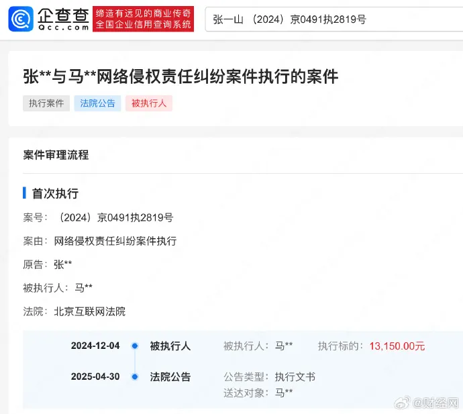Click the 13,150.00元 execution amount

point(397,346)
